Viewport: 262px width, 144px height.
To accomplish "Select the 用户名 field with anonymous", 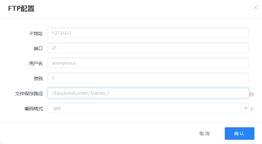I will pos(148,63).
